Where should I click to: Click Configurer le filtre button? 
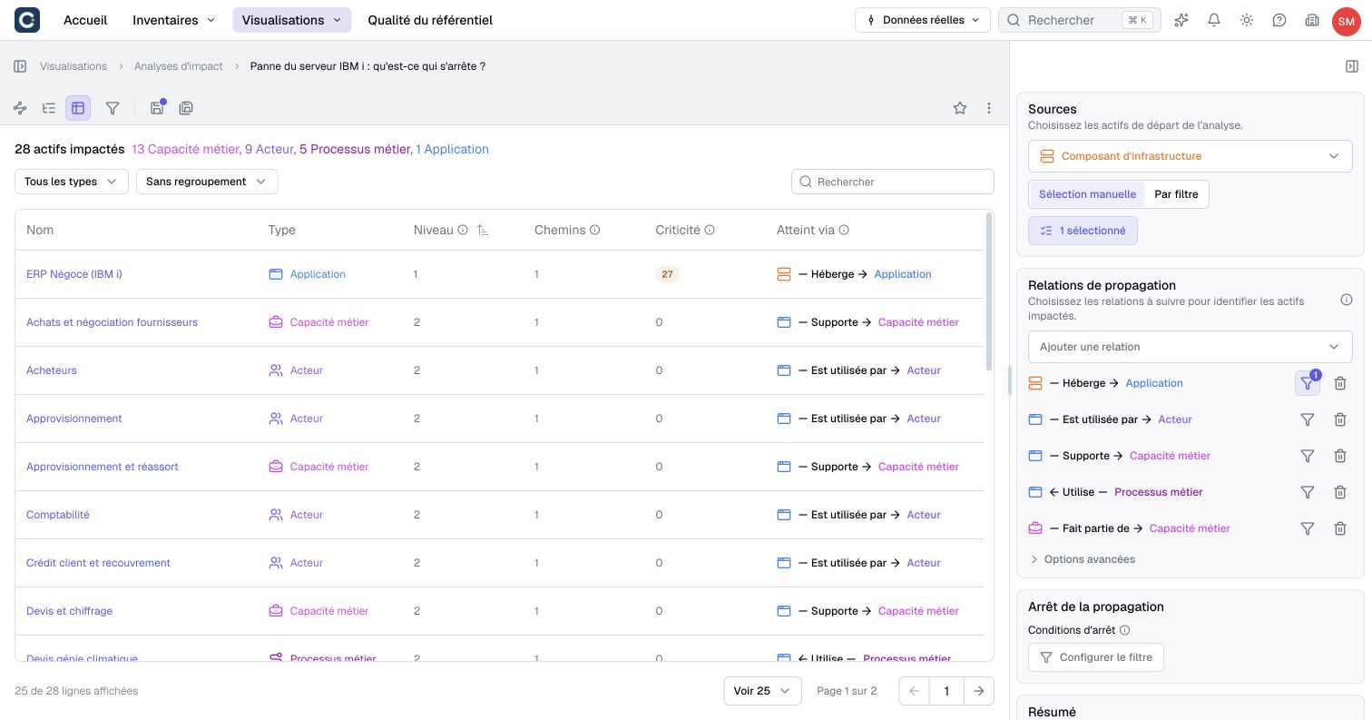click(x=1096, y=657)
